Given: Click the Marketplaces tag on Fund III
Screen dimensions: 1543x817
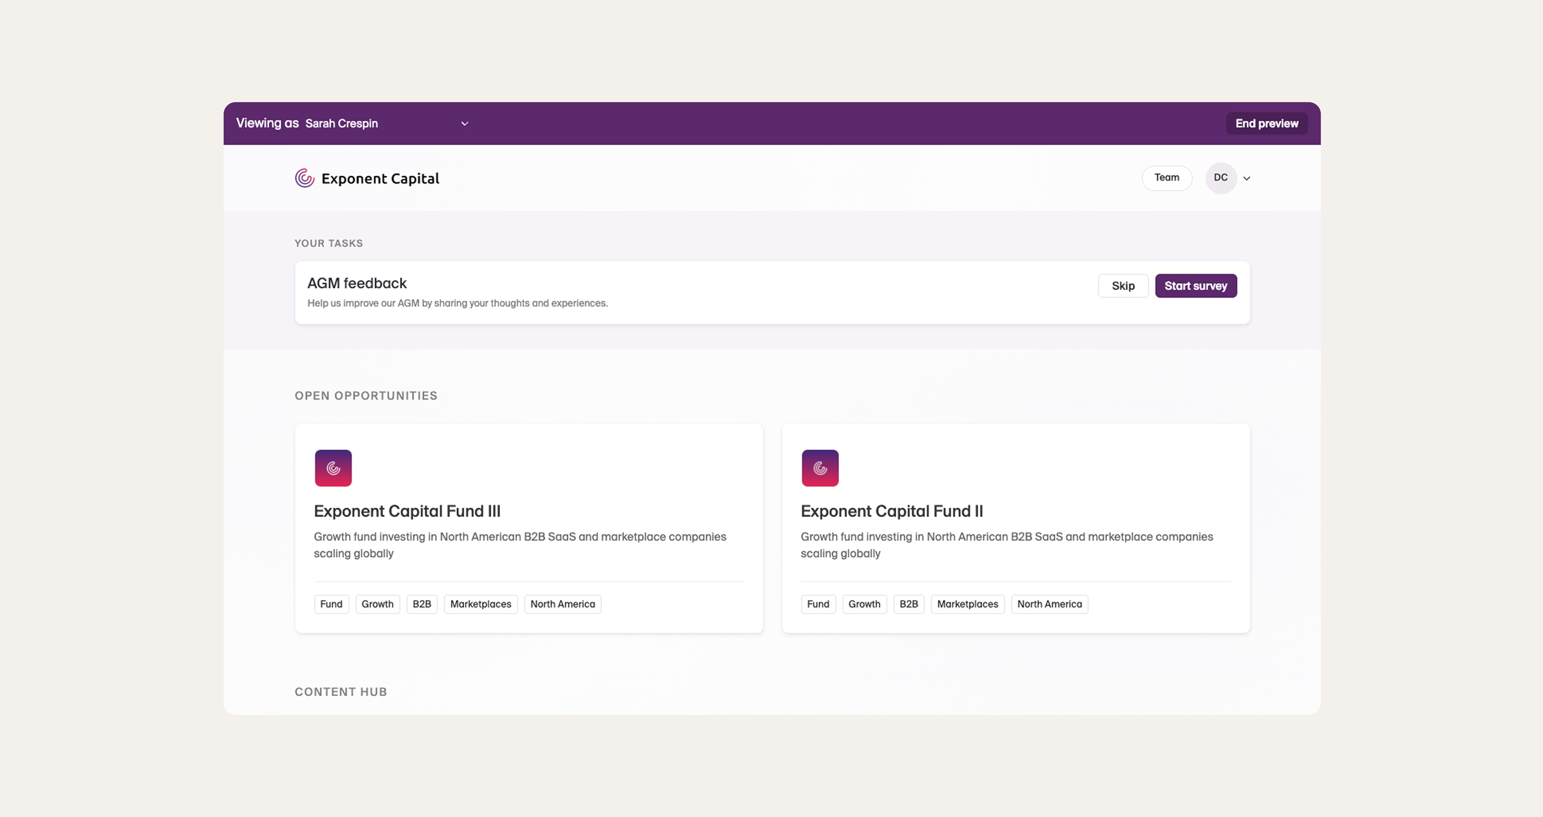Looking at the screenshot, I should pyautogui.click(x=480, y=604).
